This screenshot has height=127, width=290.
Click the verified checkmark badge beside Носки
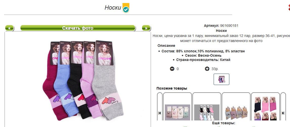click(126, 8)
